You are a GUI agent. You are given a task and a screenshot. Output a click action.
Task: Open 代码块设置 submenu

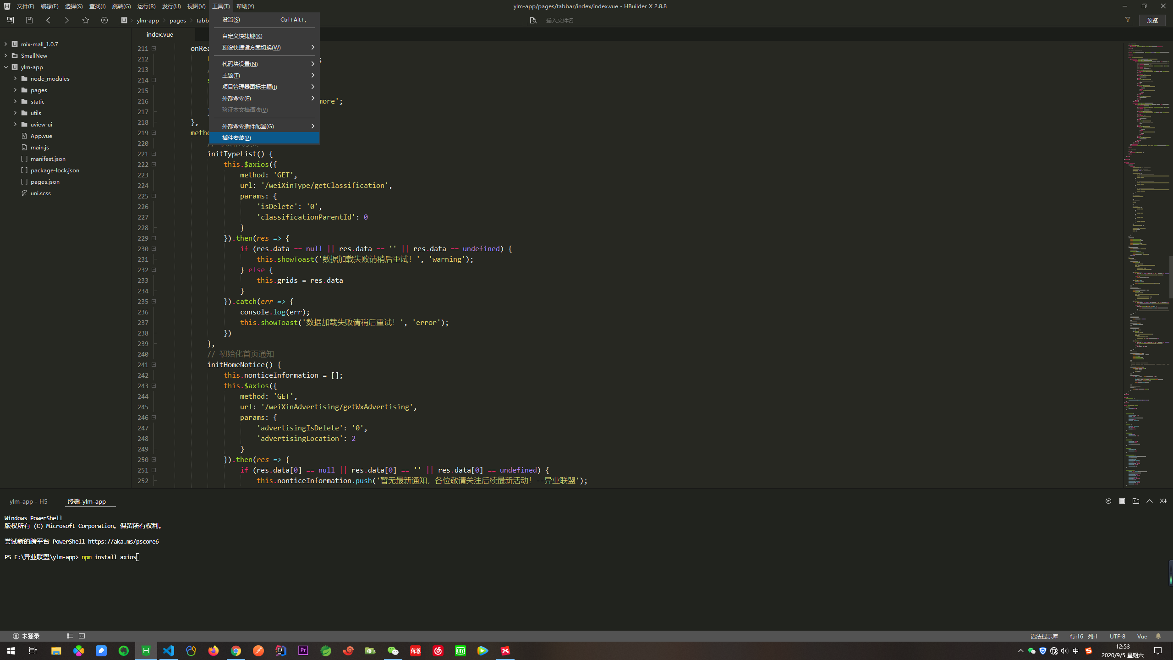coord(264,64)
